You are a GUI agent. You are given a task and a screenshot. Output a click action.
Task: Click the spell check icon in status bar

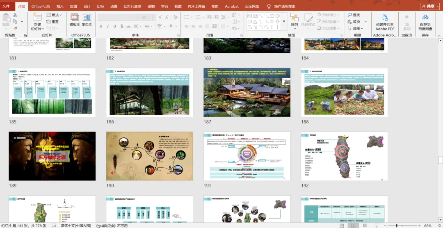coord(54,226)
